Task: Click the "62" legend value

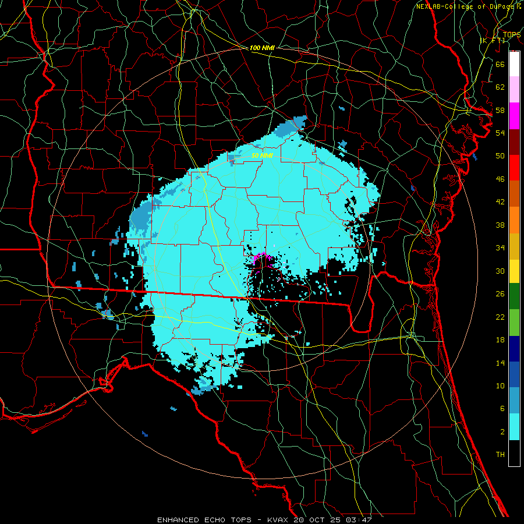Action: 500,87
